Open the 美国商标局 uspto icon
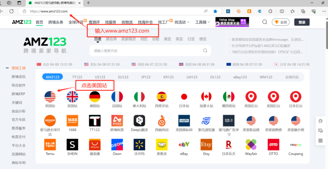The width and height of the screenshot is (328, 169). pos(184,121)
